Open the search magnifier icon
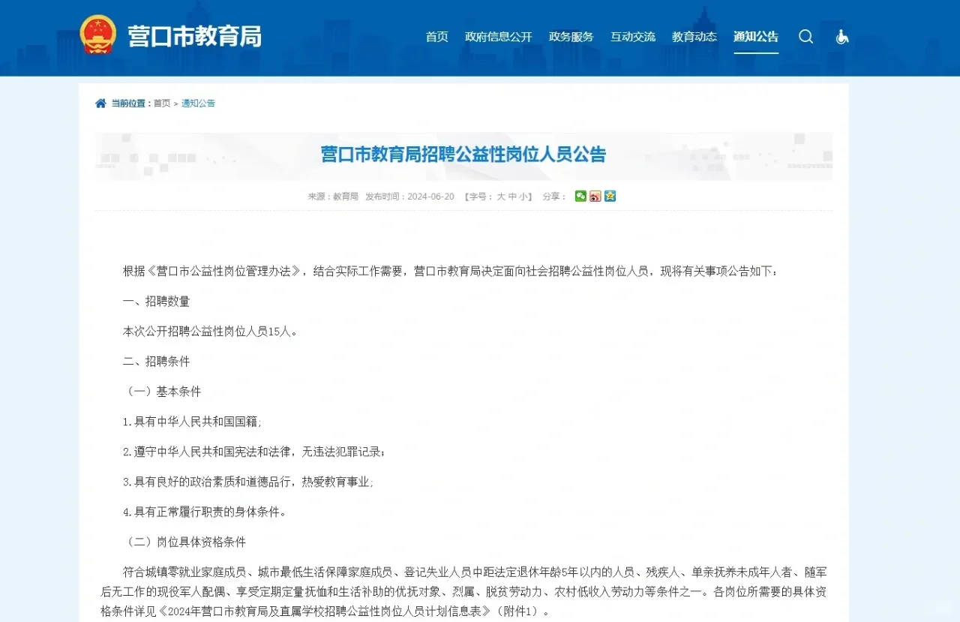This screenshot has width=960, height=622. [x=805, y=37]
